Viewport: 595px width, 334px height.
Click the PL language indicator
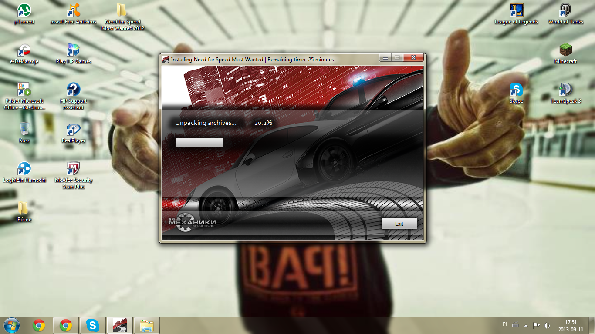pyautogui.click(x=505, y=324)
